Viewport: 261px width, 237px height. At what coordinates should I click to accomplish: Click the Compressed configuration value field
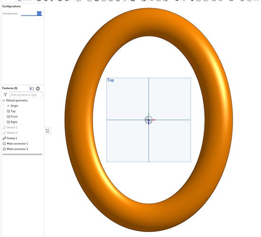pos(32,13)
